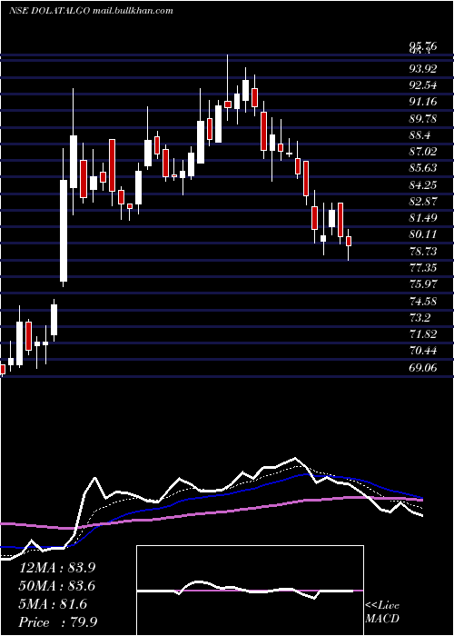
Task: Click the 50MA : 83.6 readout
Action: (57, 586)
